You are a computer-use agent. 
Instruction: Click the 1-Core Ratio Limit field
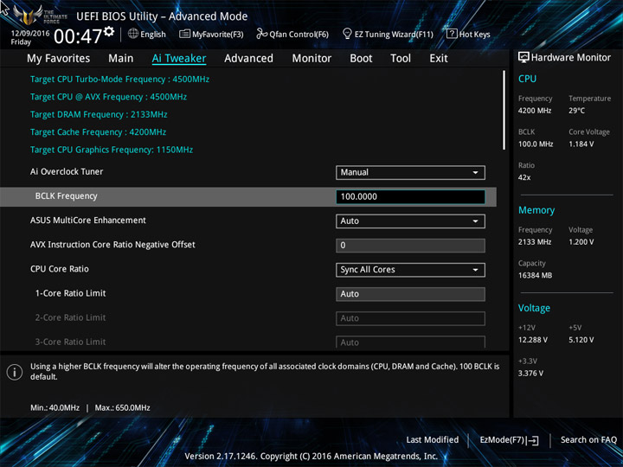(x=410, y=294)
